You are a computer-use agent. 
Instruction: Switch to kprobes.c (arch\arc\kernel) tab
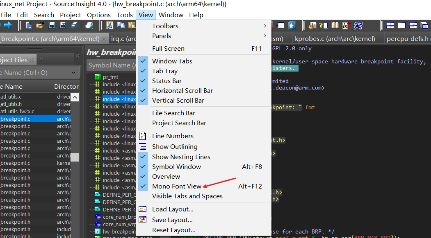coord(335,39)
